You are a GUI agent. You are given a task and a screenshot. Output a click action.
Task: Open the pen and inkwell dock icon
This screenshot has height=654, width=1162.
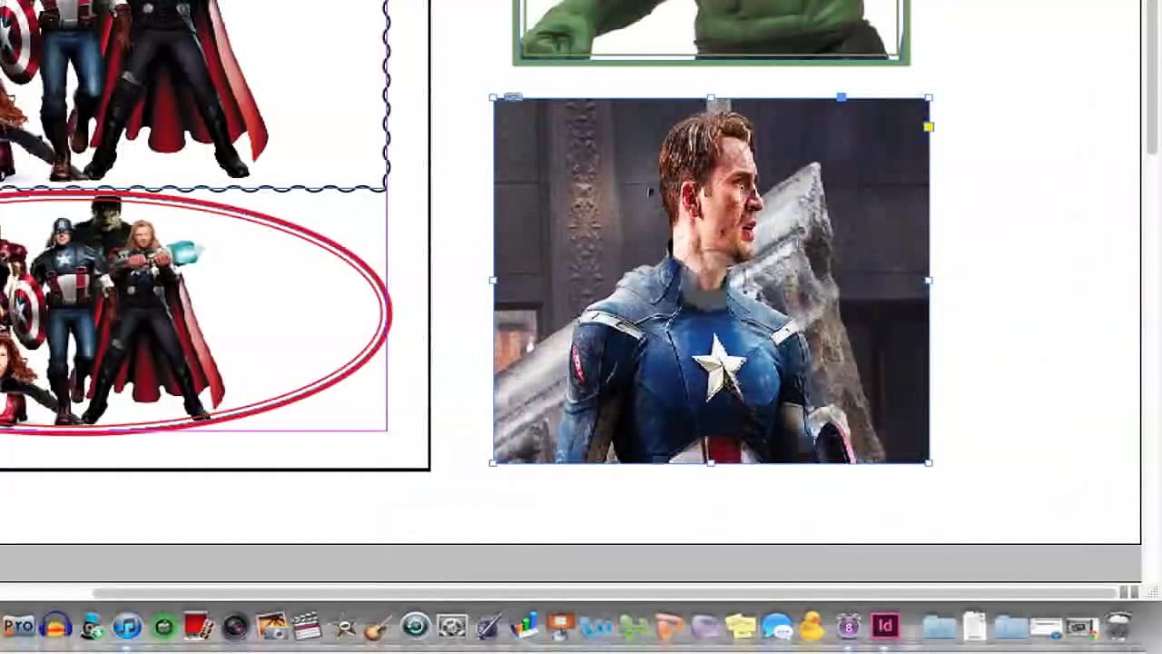pos(487,626)
